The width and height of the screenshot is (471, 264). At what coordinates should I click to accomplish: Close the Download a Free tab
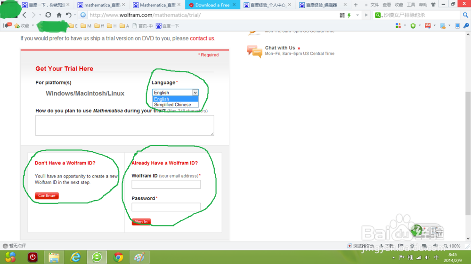pyautogui.click(x=234, y=5)
